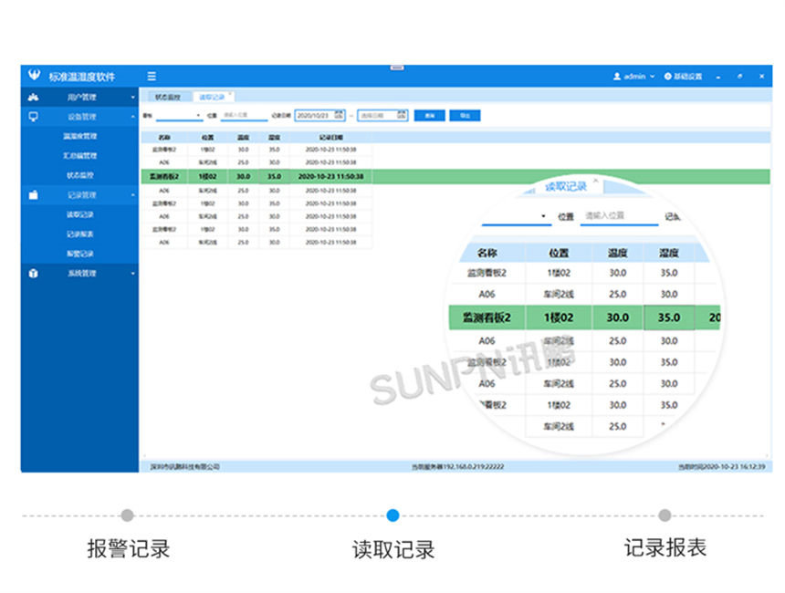Click the record management briefcase icon

pos(35,195)
